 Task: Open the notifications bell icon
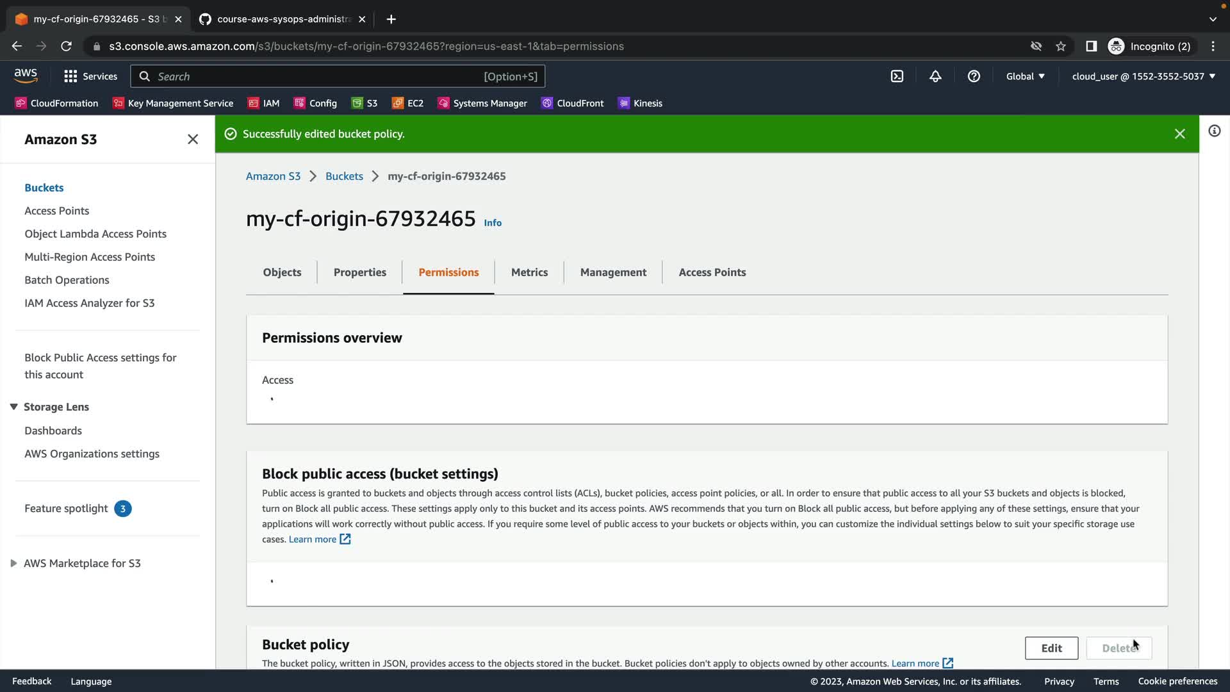[935, 76]
